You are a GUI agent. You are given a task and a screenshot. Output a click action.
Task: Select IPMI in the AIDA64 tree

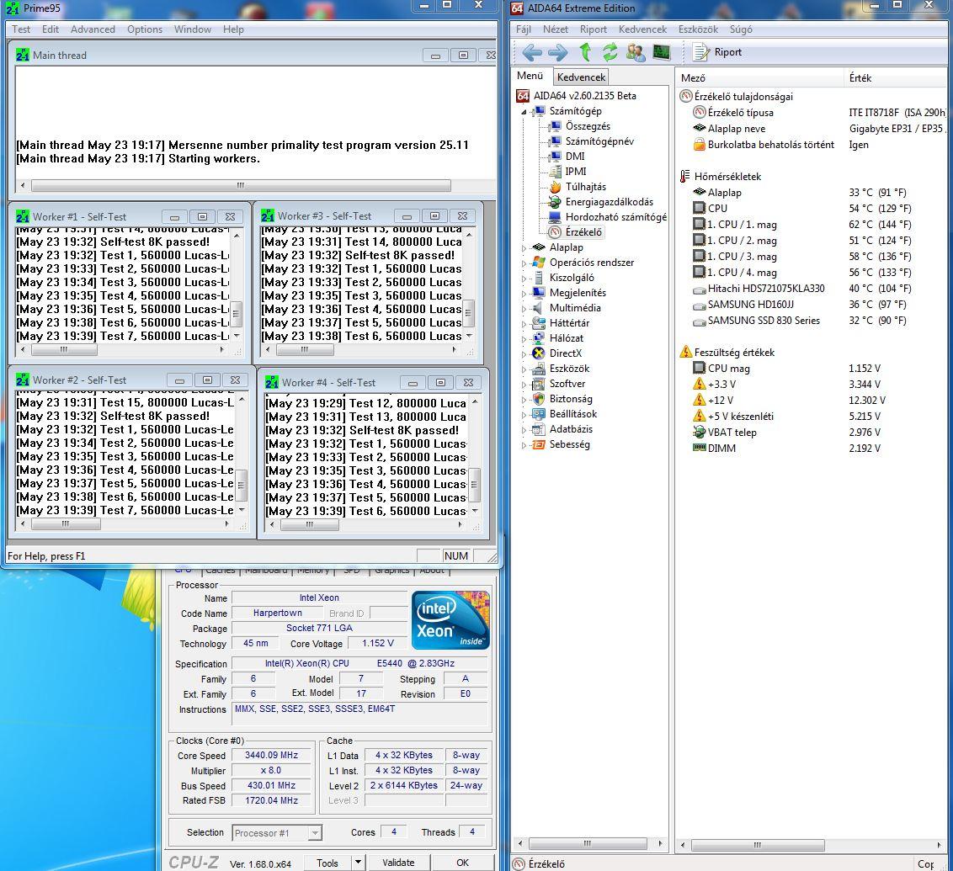coord(576,172)
